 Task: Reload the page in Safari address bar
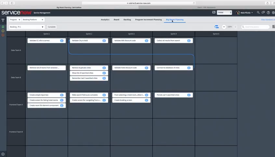pos(194,3)
